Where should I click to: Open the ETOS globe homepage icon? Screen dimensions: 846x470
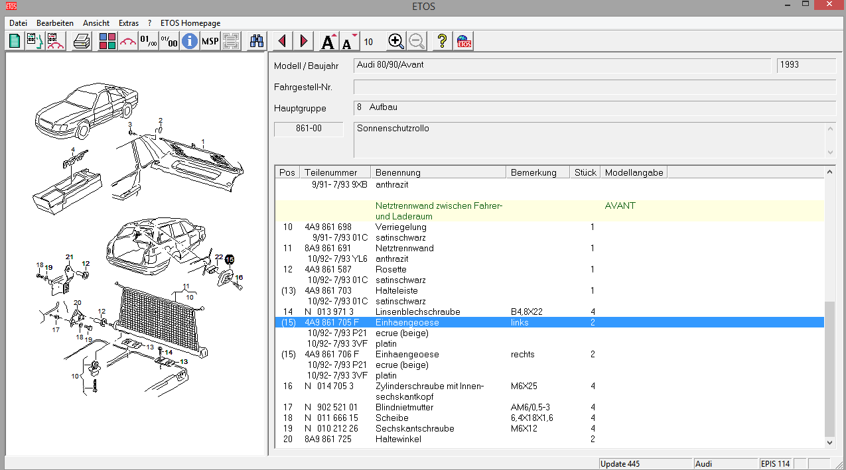click(464, 41)
